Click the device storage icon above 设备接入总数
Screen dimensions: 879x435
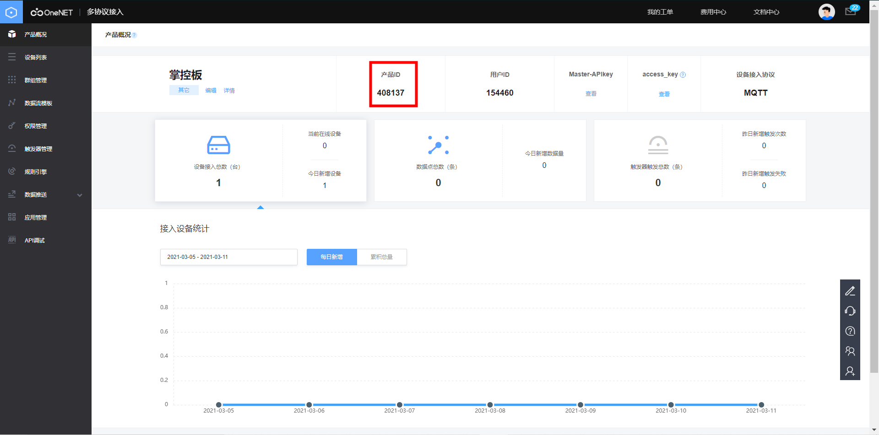pyautogui.click(x=218, y=145)
